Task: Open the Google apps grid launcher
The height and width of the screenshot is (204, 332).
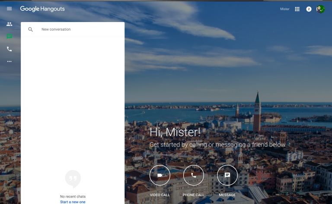Action: click(x=297, y=9)
